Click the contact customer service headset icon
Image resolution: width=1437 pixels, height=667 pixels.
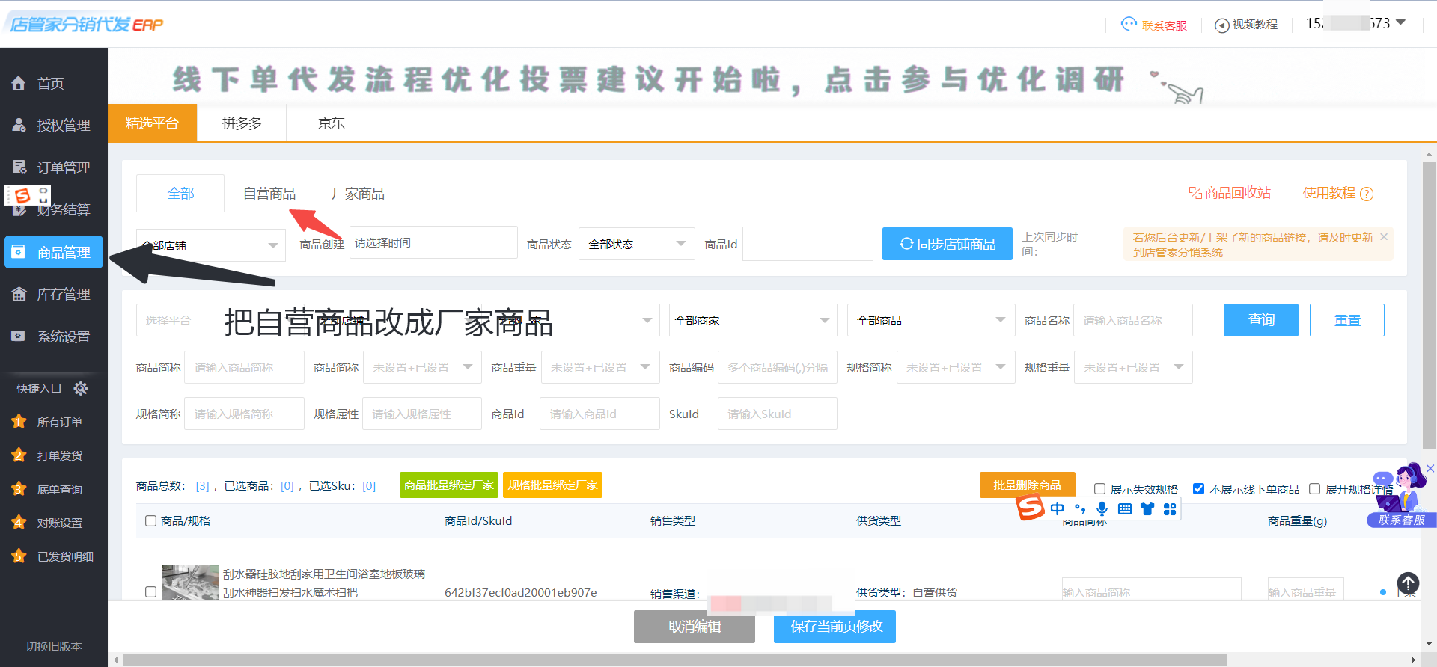click(1129, 25)
